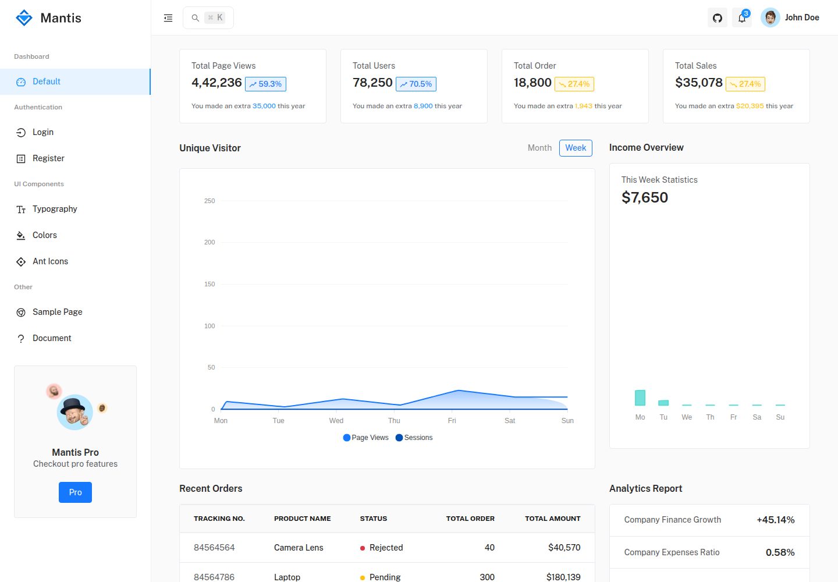Open the Document menu item
Viewport: 838px width, 582px height.
click(75, 338)
